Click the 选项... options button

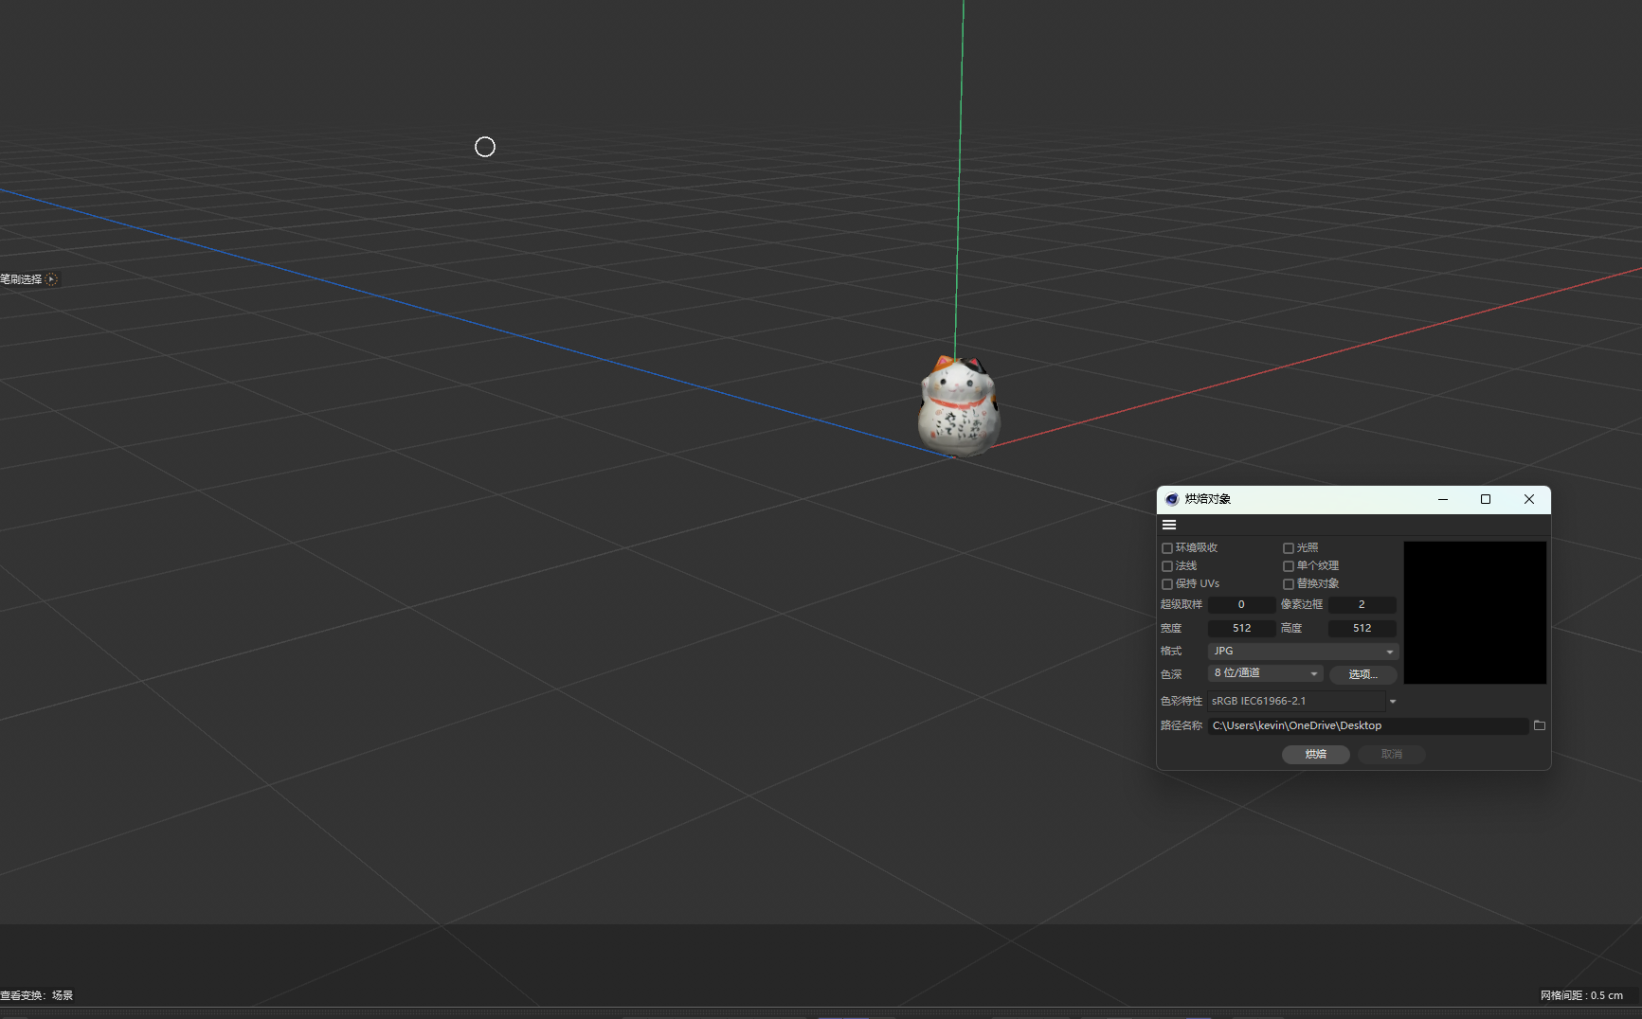(x=1362, y=674)
